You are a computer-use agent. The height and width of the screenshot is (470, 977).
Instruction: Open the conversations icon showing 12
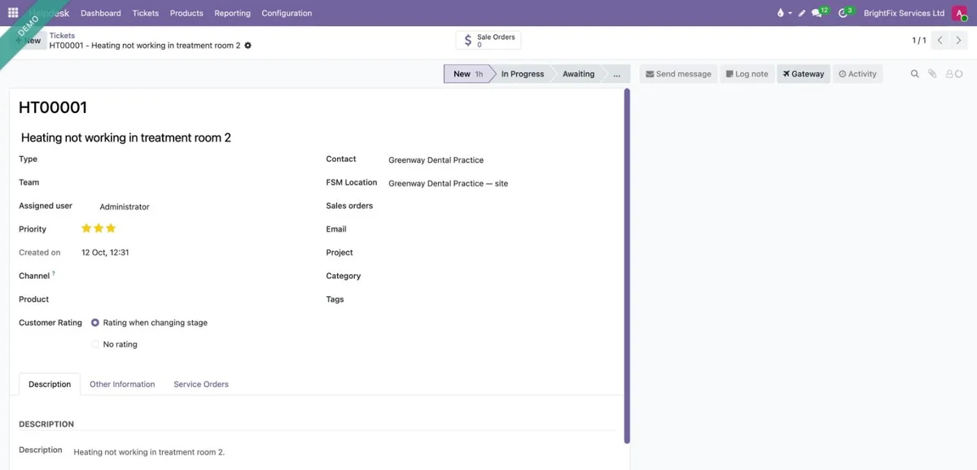point(819,13)
